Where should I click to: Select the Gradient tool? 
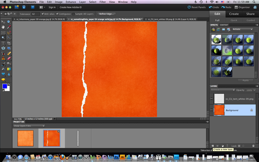click(x=9, y=69)
